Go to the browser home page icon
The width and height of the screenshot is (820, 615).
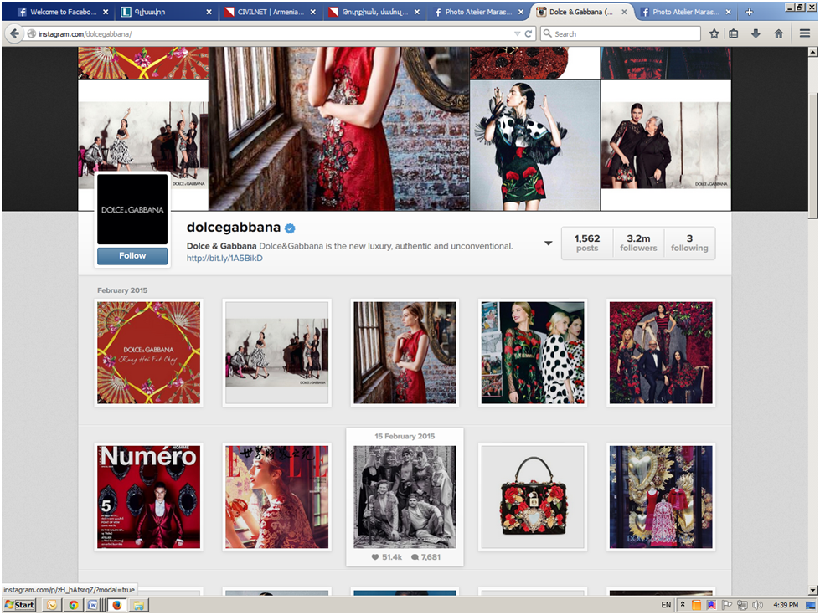pyautogui.click(x=778, y=33)
